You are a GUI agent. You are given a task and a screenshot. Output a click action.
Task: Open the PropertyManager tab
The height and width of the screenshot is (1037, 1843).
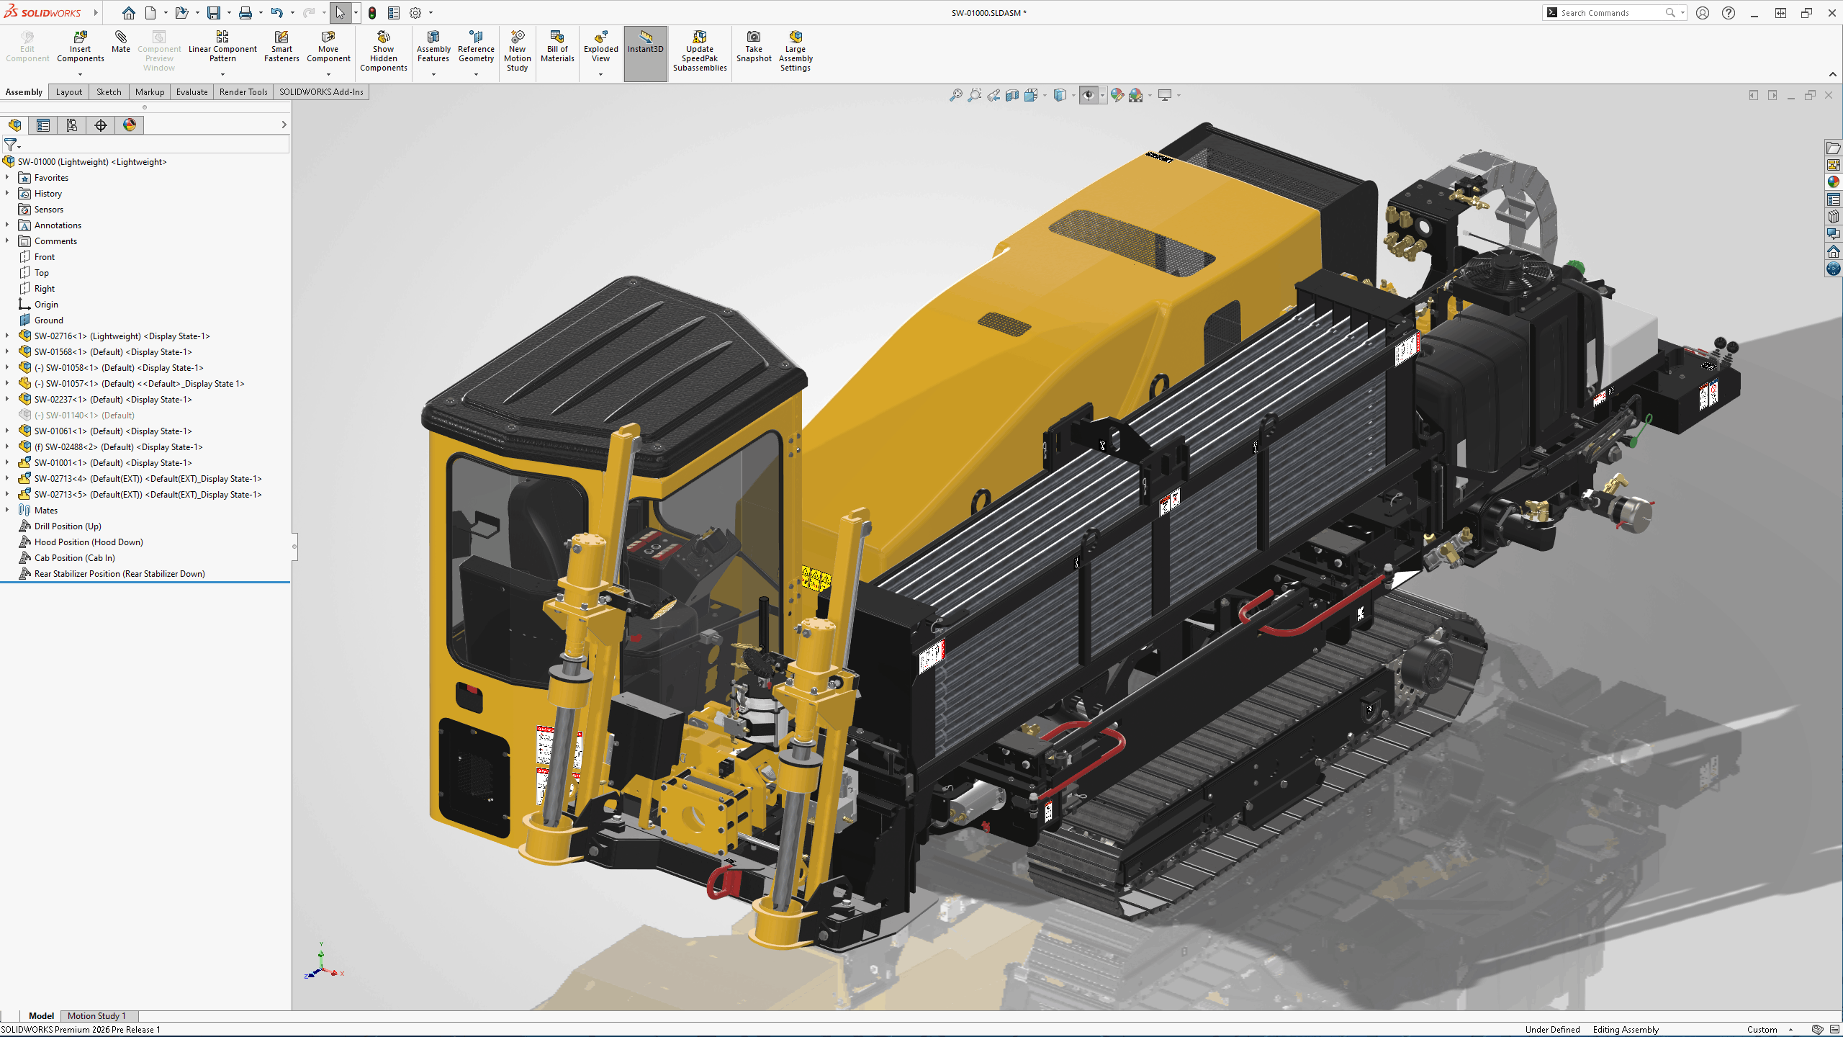click(43, 125)
